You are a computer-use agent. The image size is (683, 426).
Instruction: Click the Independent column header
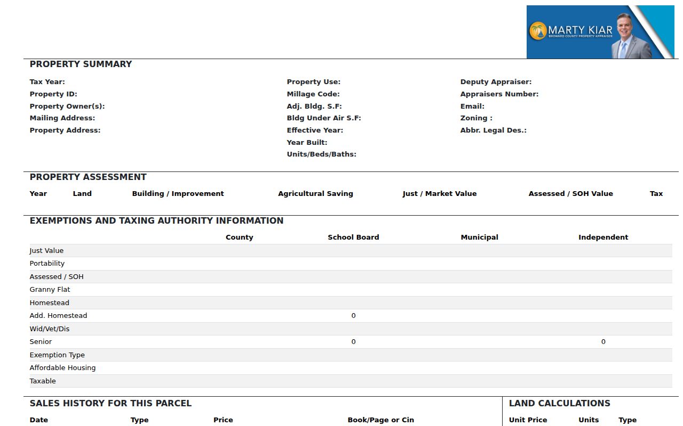point(603,237)
